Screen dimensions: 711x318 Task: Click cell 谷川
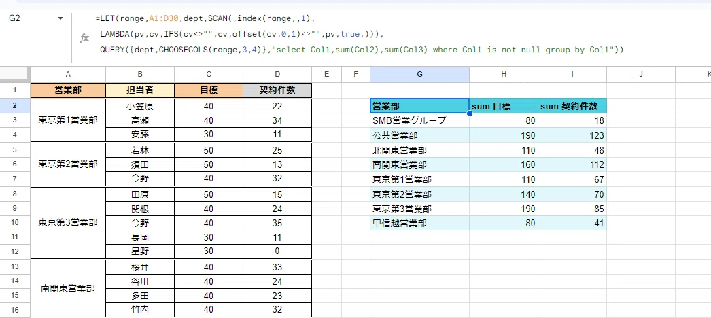pyautogui.click(x=140, y=282)
